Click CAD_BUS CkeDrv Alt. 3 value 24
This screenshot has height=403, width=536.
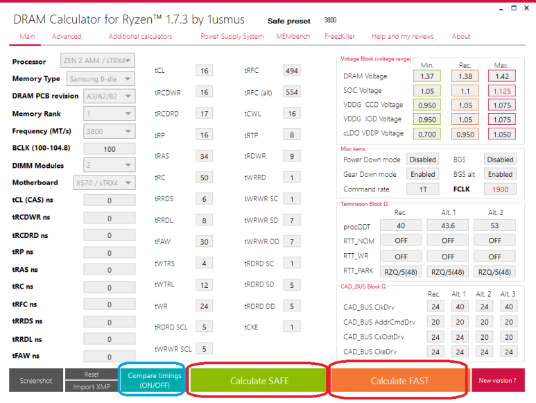point(509,352)
